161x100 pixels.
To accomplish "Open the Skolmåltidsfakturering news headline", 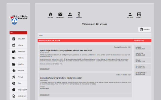I will click(61, 78).
